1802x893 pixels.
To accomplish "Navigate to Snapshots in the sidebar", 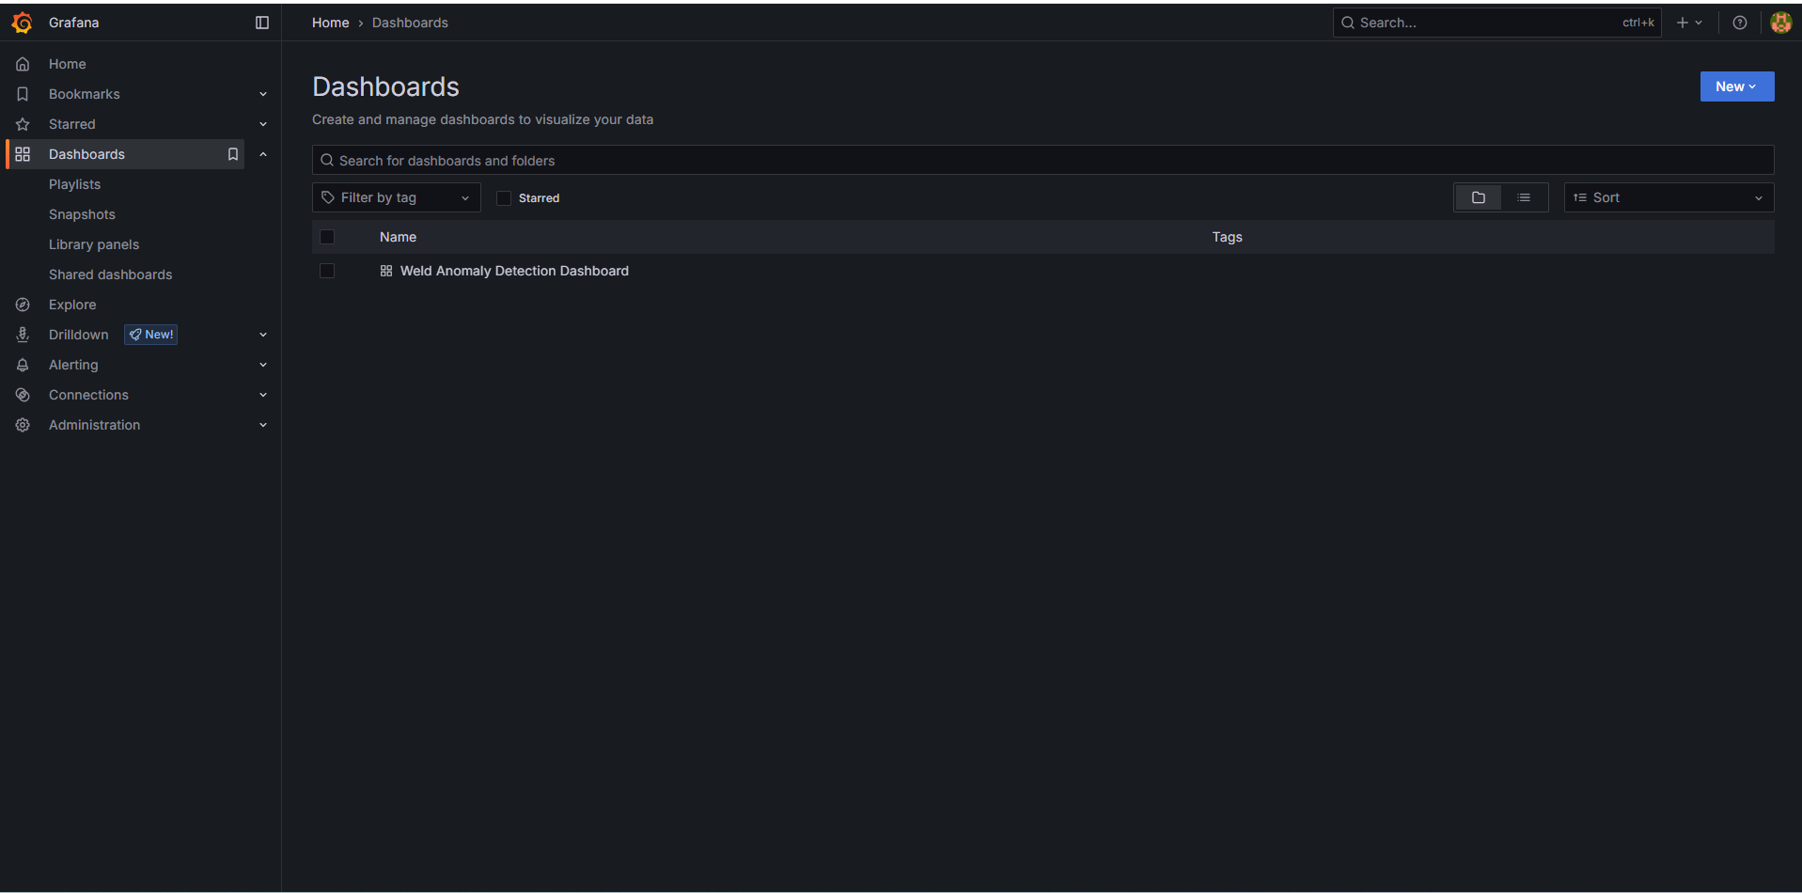I will coord(82,213).
